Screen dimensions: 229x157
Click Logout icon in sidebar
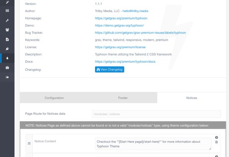(7, 77)
